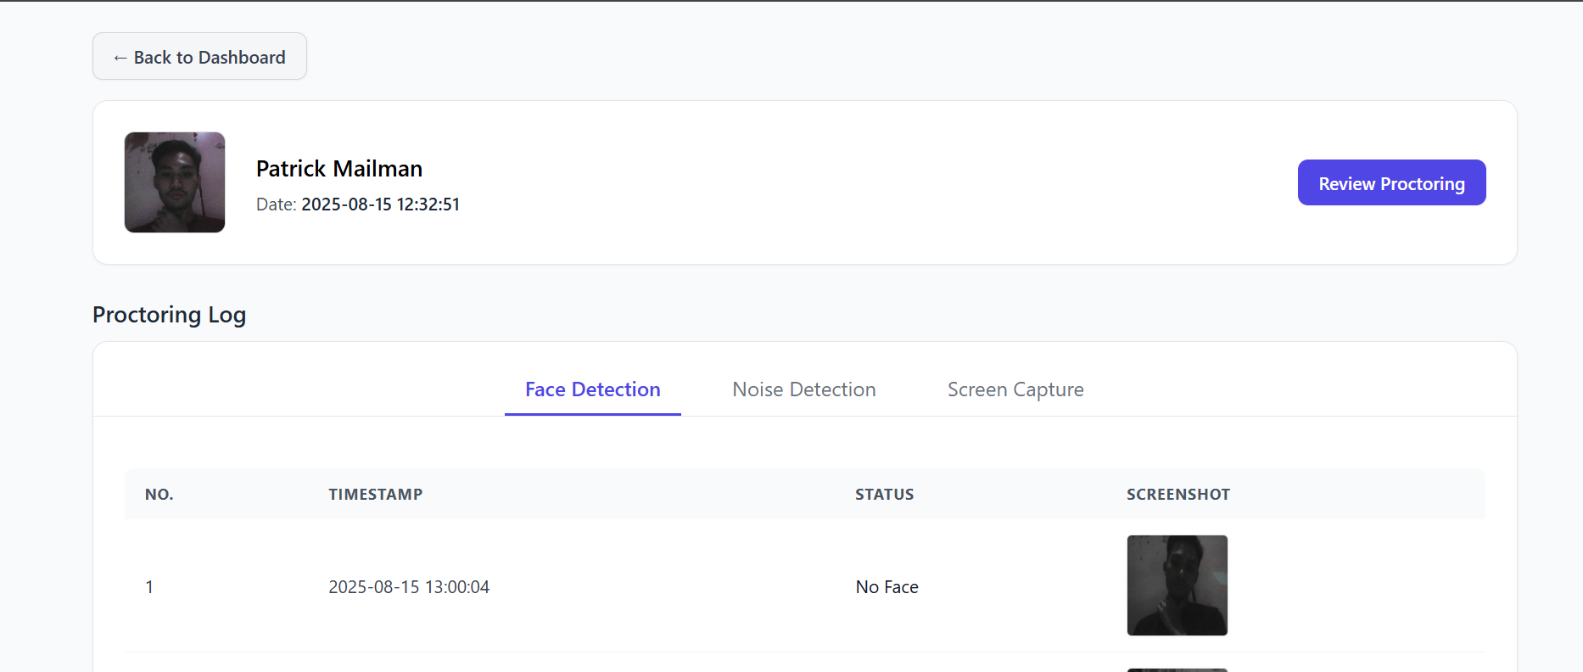Image resolution: width=1583 pixels, height=672 pixels.
Task: Click the NO. column header
Action: (x=159, y=495)
